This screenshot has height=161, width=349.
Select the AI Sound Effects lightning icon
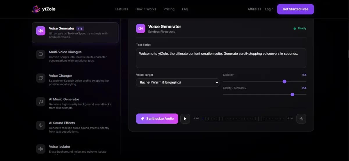tap(41, 125)
